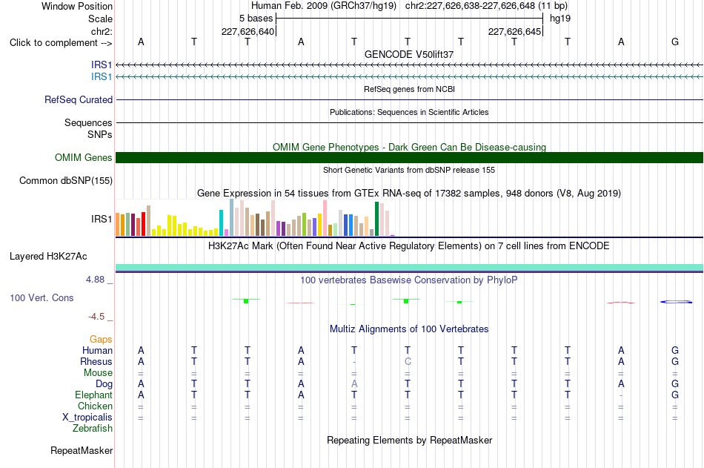Click the dark green bar in GTEx chart
This screenshot has width=704, height=468.
click(x=376, y=219)
